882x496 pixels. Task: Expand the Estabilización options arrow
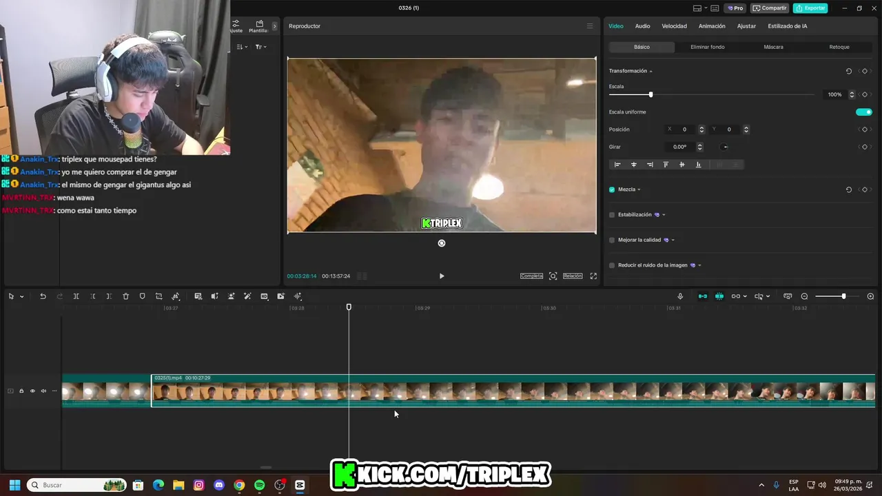(664, 215)
